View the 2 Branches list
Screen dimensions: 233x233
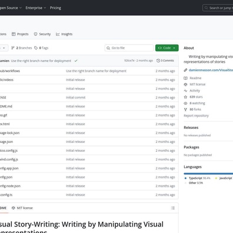[22, 48]
